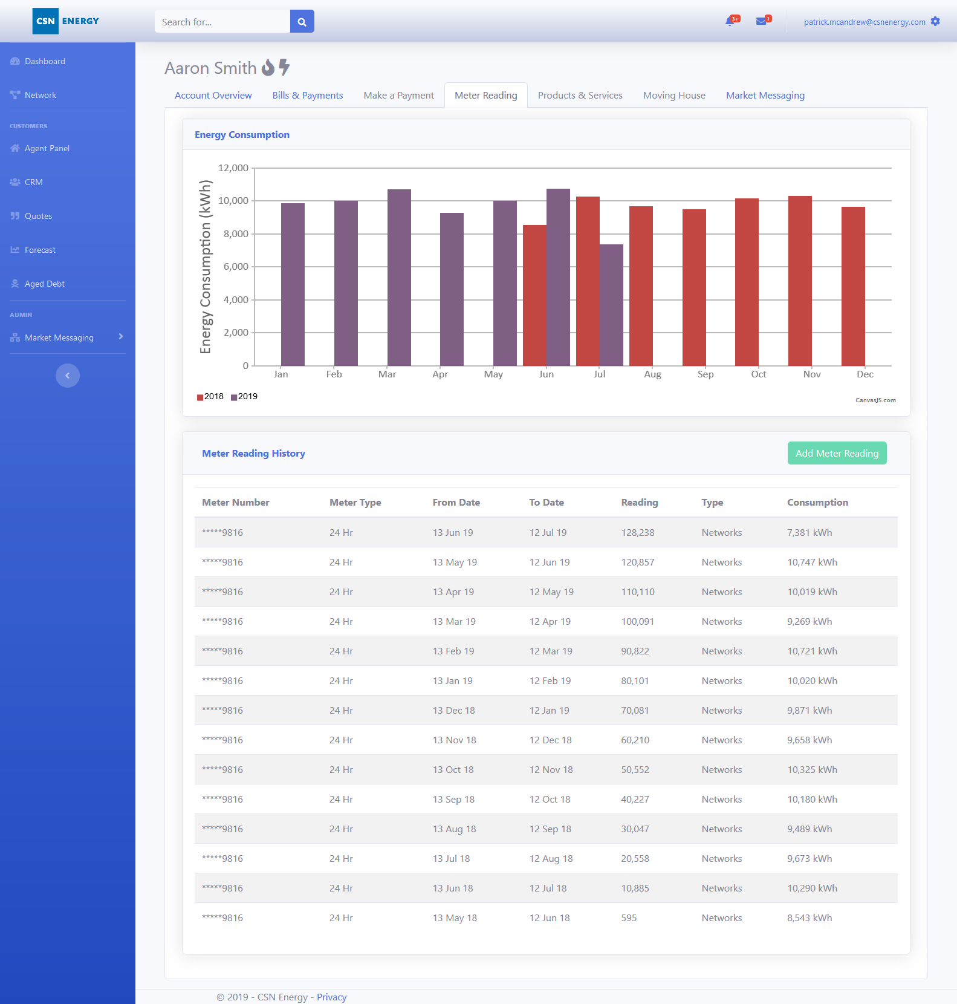
Task: Open Dashboard from the sidebar
Action: pos(45,61)
